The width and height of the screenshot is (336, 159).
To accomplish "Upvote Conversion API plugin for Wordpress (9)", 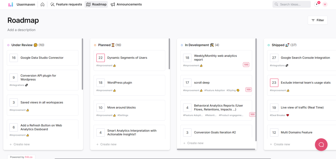I will pos(14,77).
